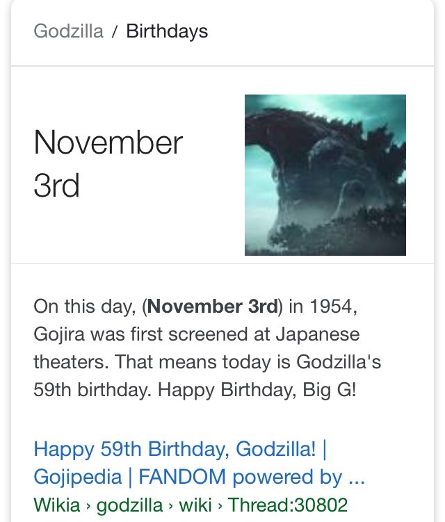Click the year 1954 in the snippet
The image size is (445, 522).
click(331, 307)
